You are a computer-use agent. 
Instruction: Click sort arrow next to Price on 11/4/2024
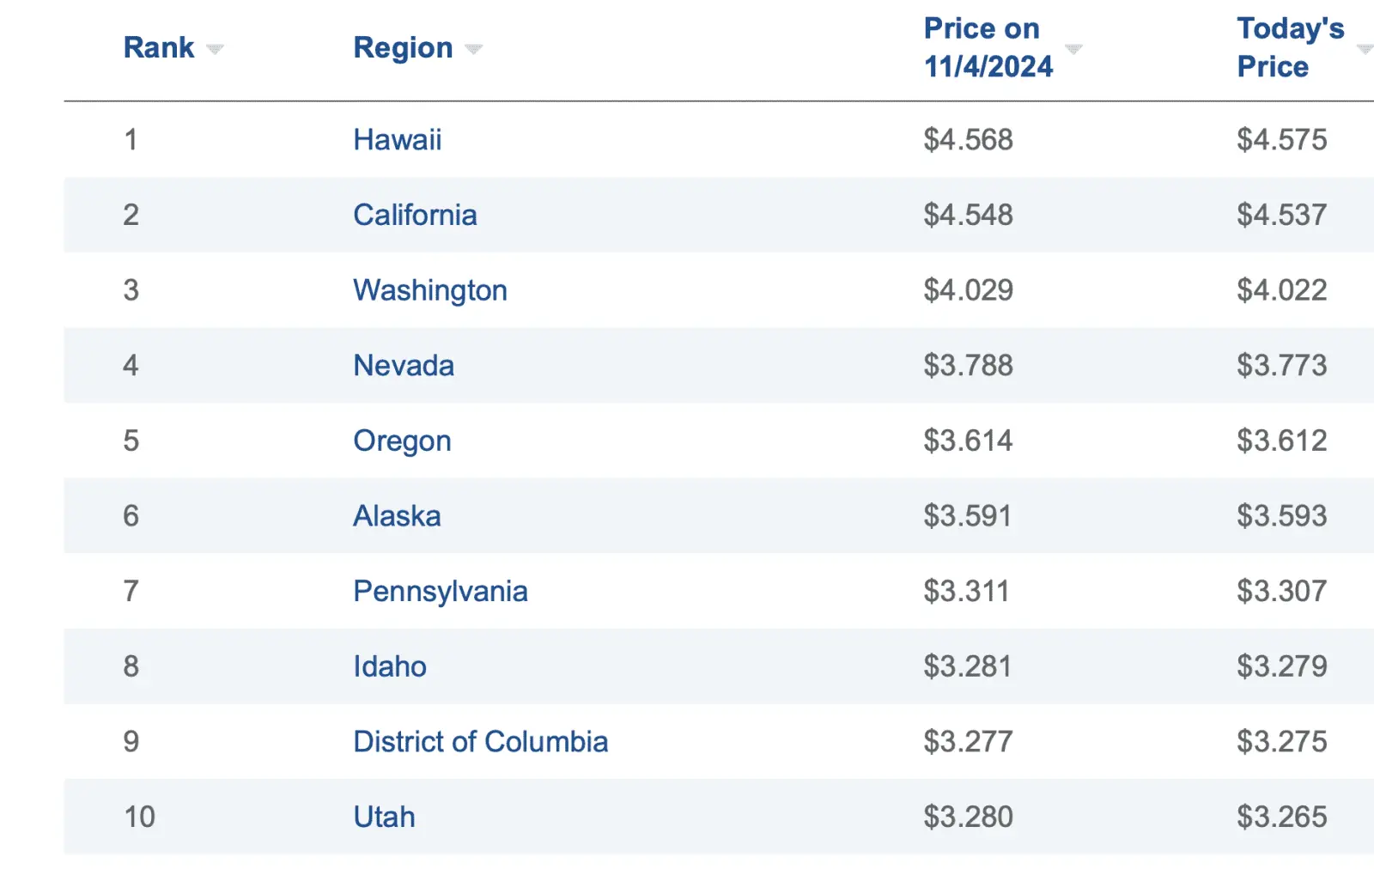(1073, 49)
